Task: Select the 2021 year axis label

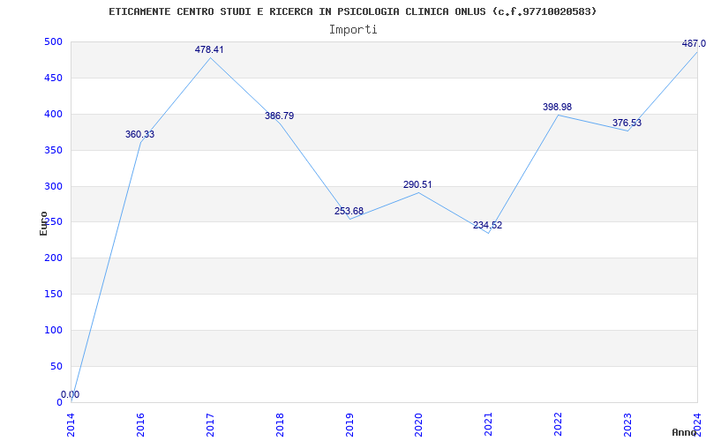Action: pos(489,425)
